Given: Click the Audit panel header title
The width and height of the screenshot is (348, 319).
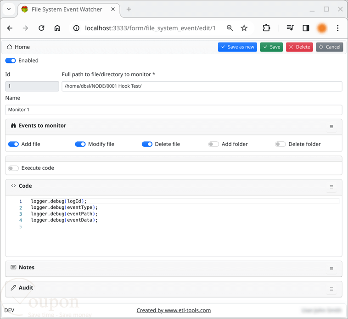Looking at the screenshot, I should [26, 288].
